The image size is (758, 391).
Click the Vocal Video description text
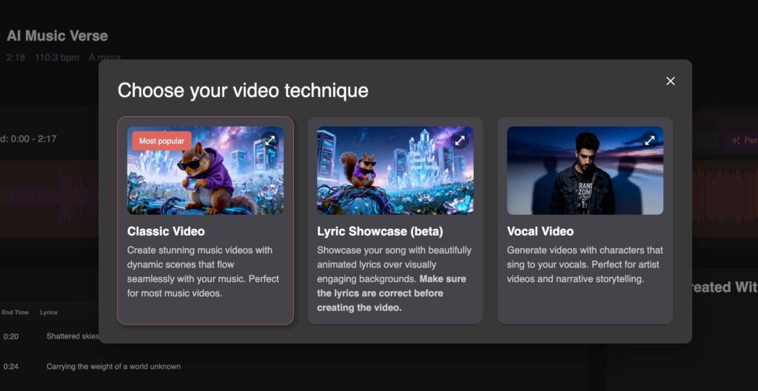pyautogui.click(x=585, y=264)
